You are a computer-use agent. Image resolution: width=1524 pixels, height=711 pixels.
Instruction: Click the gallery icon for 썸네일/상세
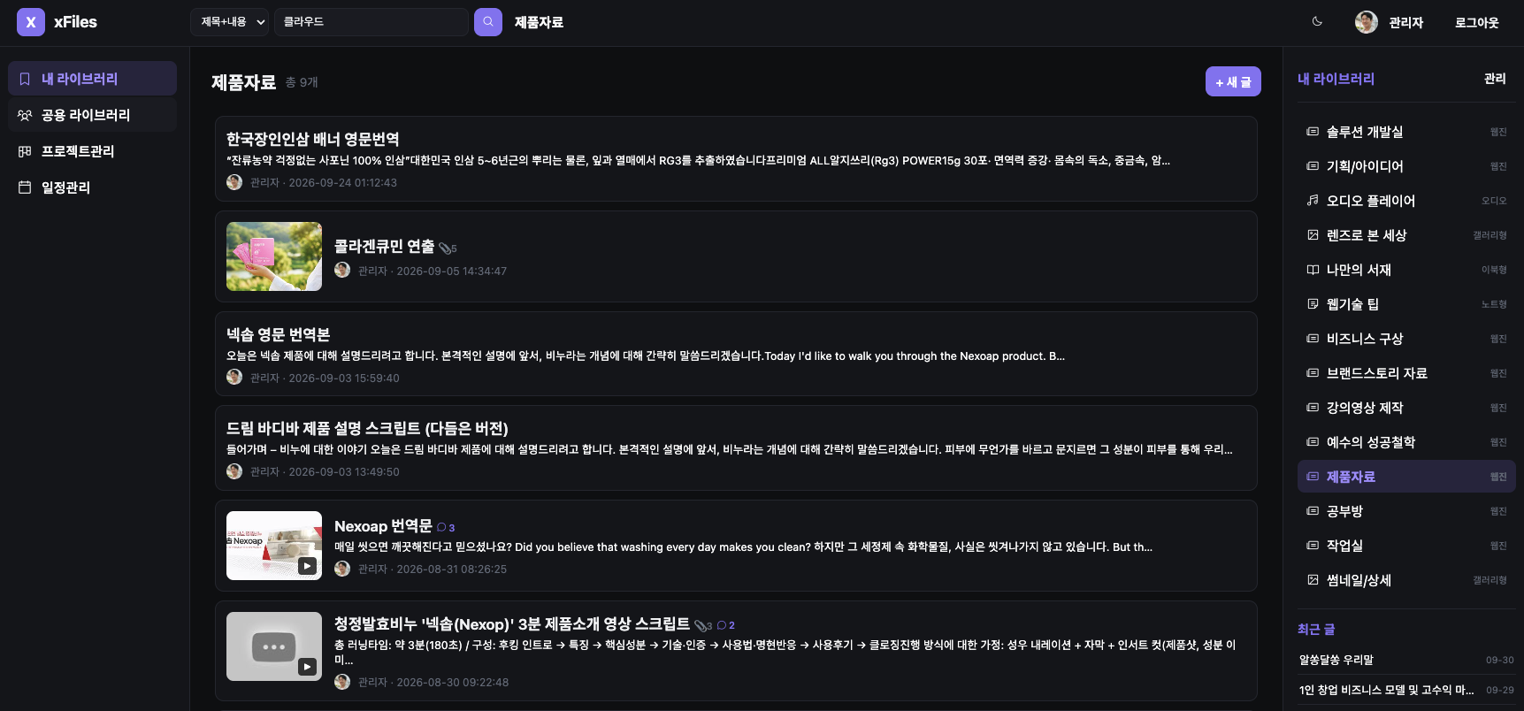pyautogui.click(x=1313, y=580)
